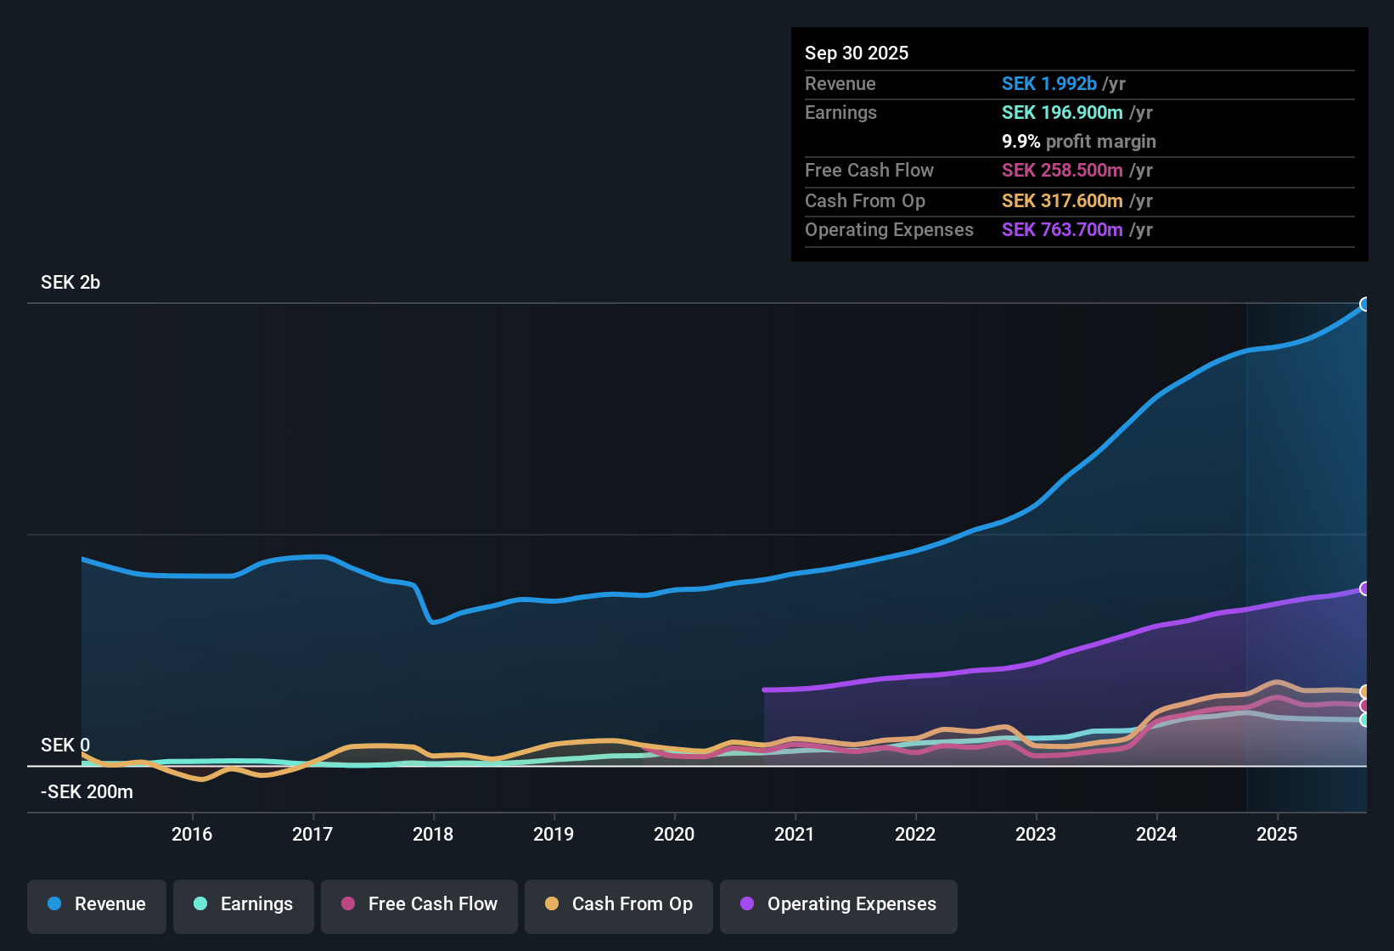Image resolution: width=1394 pixels, height=951 pixels.
Task: Click the 2020 year label on the timeline
Action: [x=674, y=835]
